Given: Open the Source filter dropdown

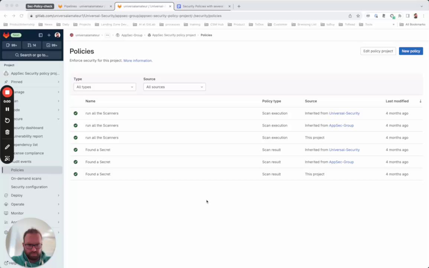Looking at the screenshot, I should click(x=174, y=87).
